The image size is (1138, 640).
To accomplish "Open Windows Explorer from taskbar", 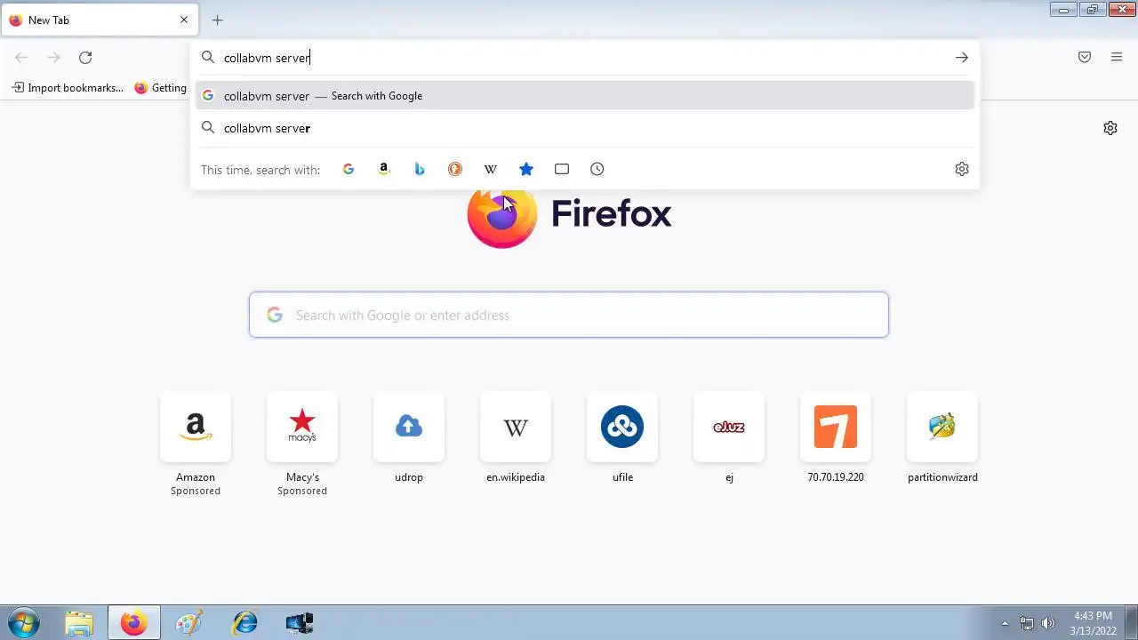I will click(79, 623).
